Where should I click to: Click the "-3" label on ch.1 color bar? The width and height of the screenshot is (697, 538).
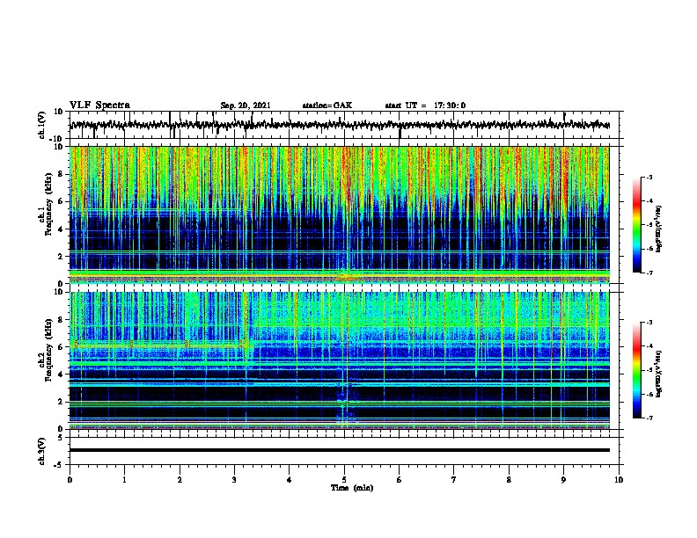pyautogui.click(x=649, y=177)
